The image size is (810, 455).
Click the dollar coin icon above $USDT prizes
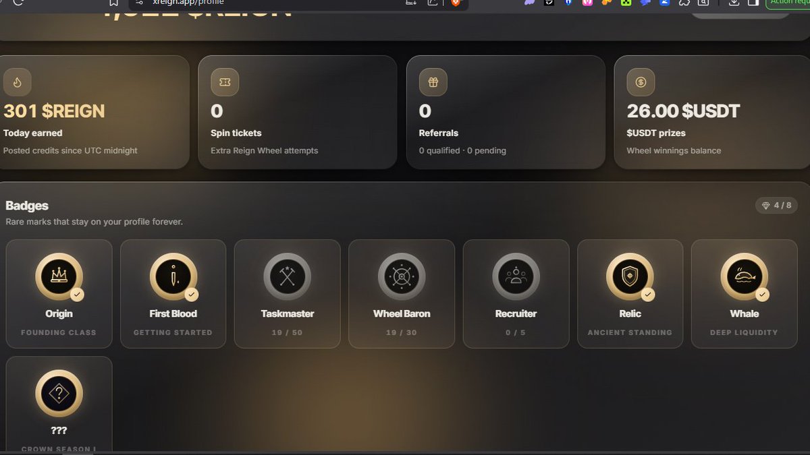point(641,82)
